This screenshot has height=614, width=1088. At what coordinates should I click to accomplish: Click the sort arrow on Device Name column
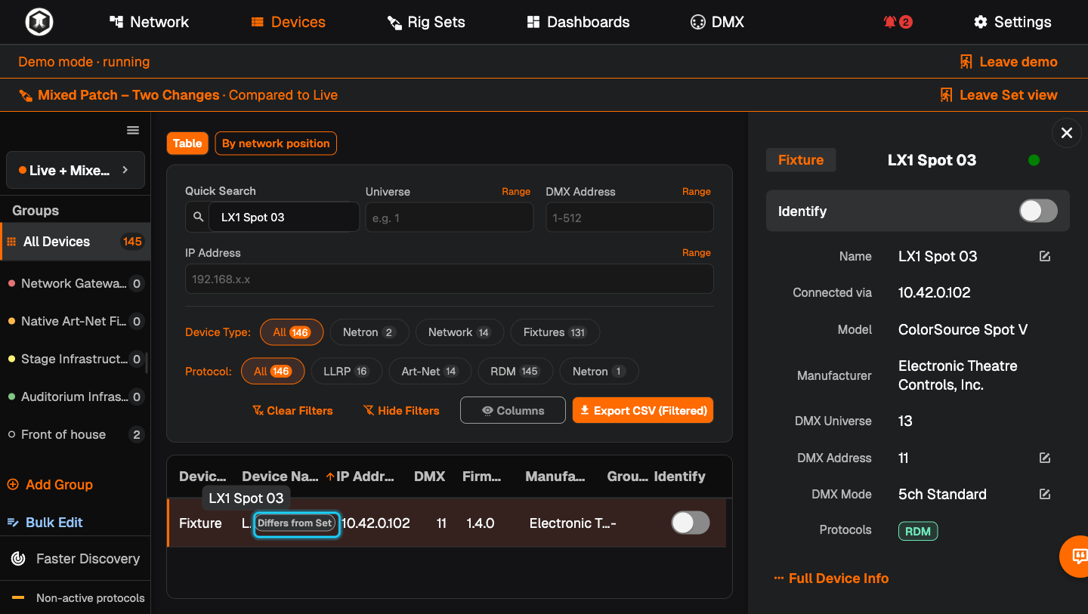pos(330,477)
